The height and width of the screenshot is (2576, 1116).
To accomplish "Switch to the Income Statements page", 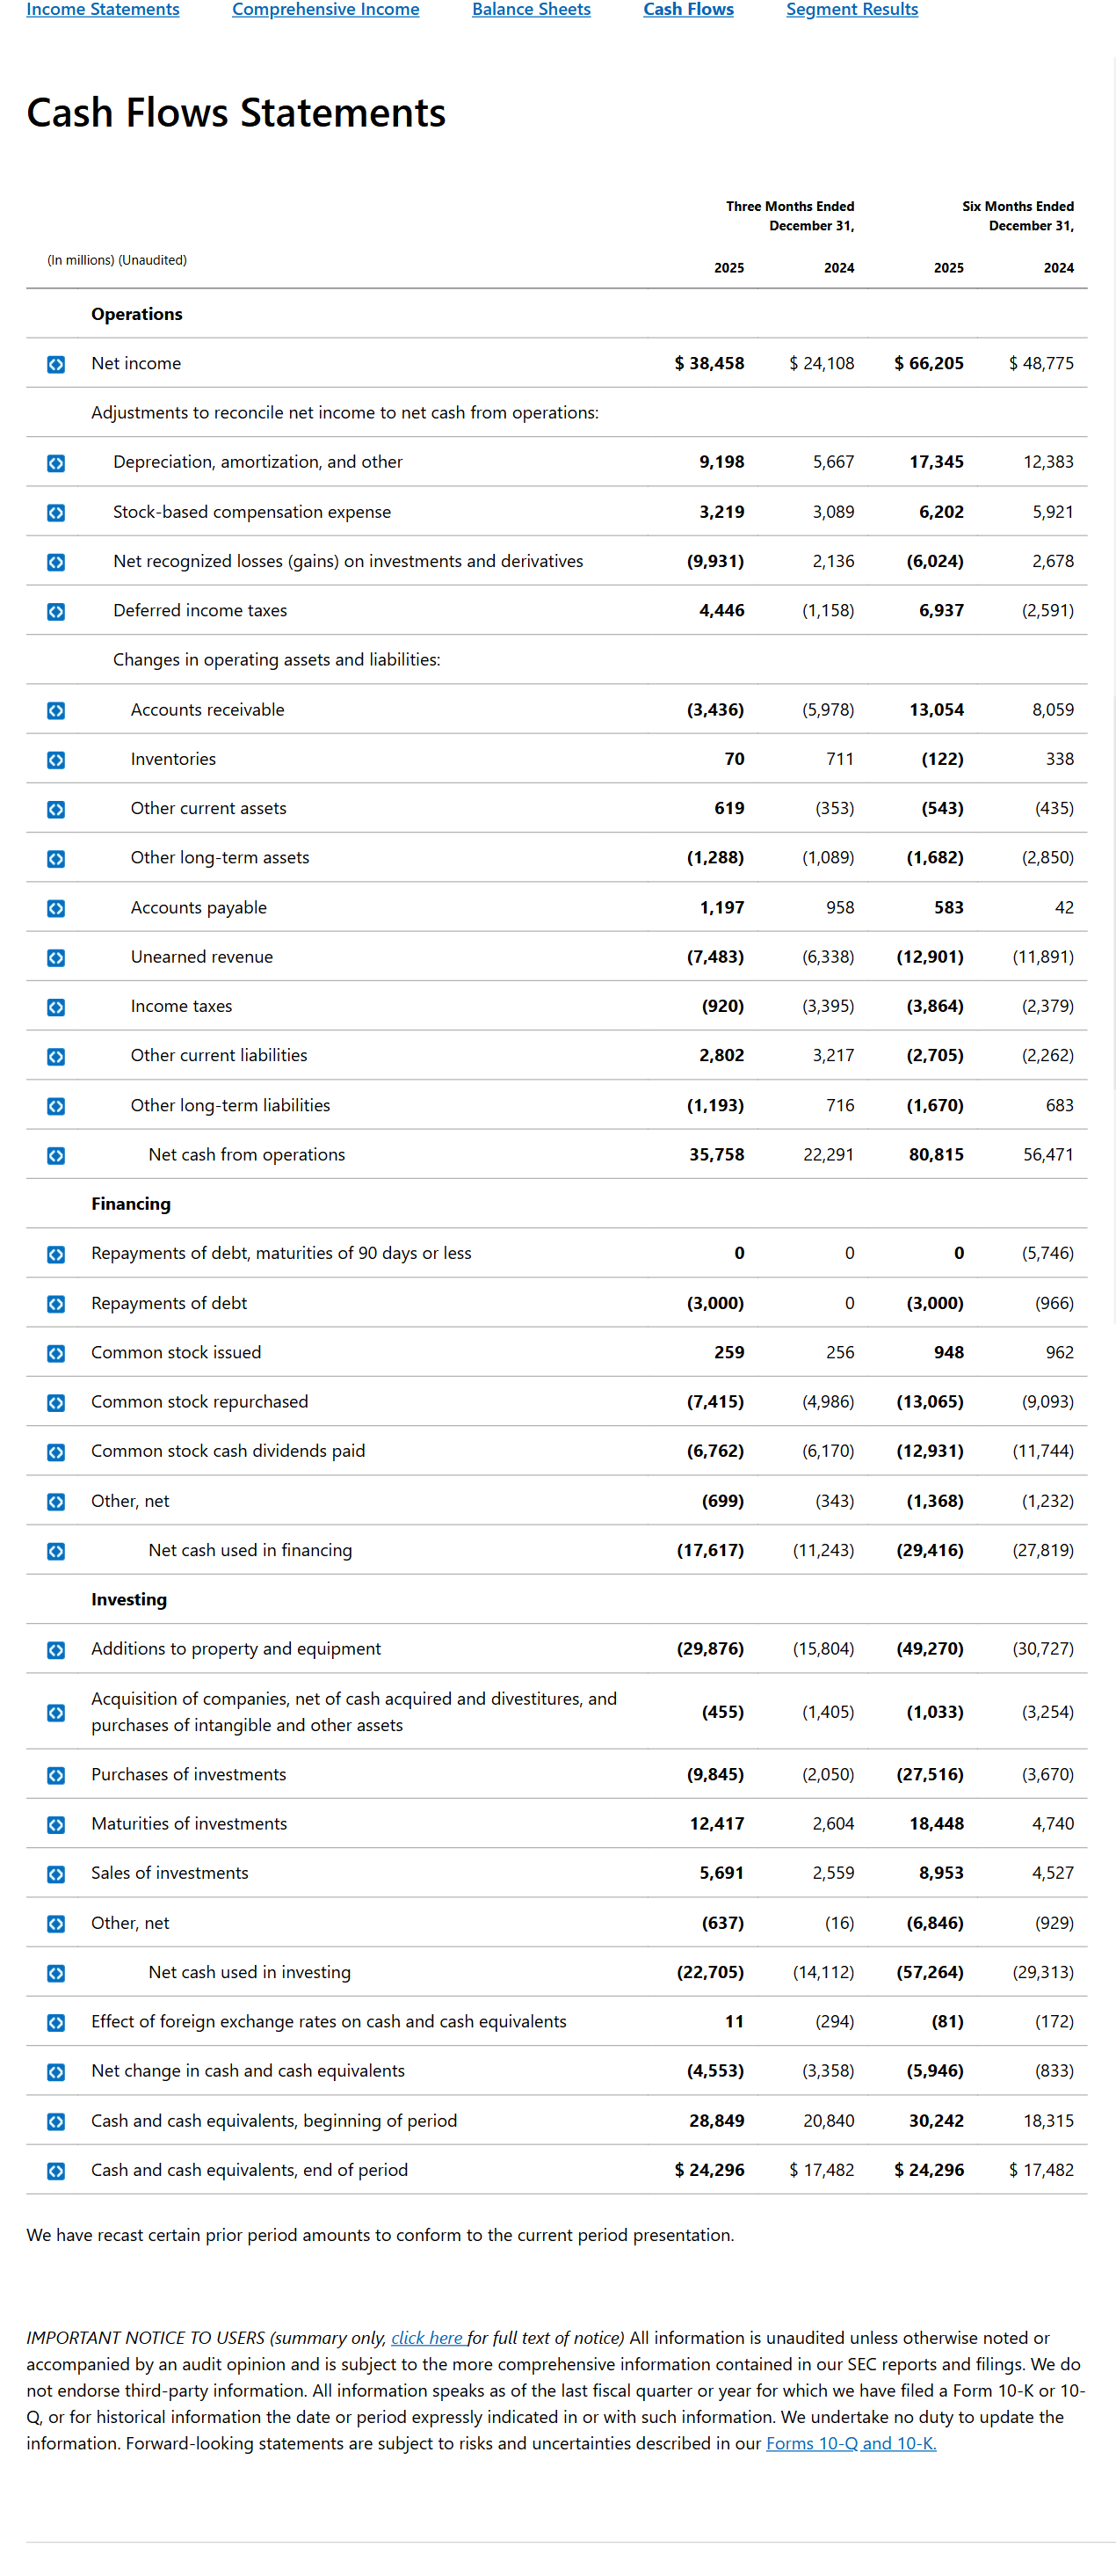I will (102, 10).
